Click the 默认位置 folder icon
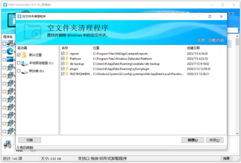The height and width of the screenshot is (163, 241). pos(24,55)
